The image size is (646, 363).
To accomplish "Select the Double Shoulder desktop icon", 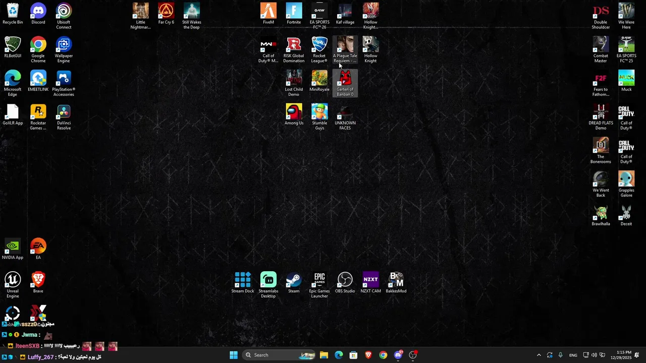I will [601, 16].
